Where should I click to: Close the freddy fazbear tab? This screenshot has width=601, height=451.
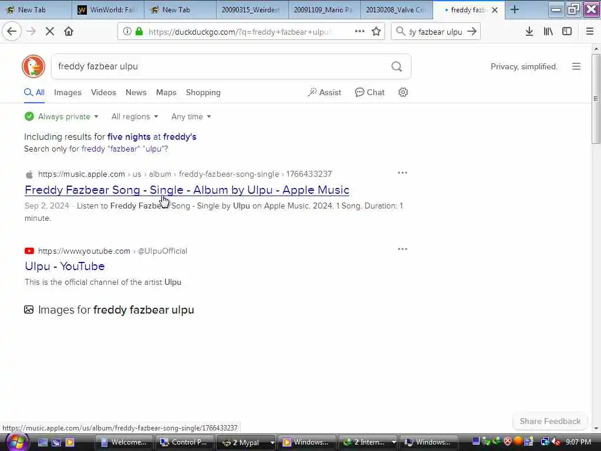coord(495,10)
